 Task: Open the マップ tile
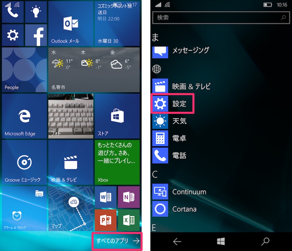click(x=71, y=208)
